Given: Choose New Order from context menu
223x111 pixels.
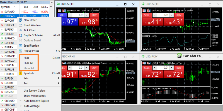Looking at the screenshot, I should coord(39,20).
